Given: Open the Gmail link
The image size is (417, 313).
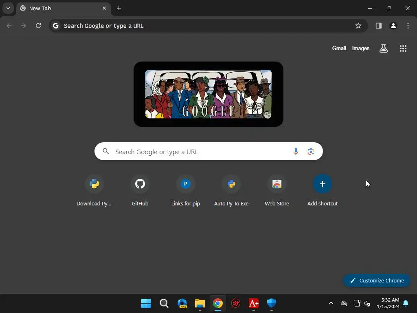Looking at the screenshot, I should pyautogui.click(x=339, y=48).
